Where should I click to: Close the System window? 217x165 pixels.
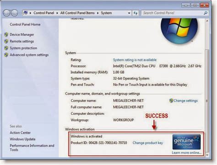(x=204, y=5)
